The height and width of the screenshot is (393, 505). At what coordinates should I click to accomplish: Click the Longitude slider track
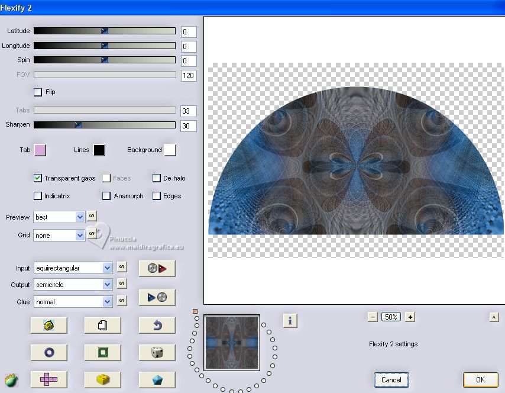tap(105, 46)
